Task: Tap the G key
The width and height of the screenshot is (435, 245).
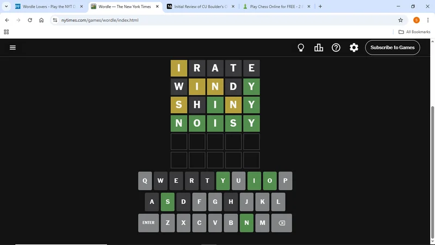Action: coord(215,202)
